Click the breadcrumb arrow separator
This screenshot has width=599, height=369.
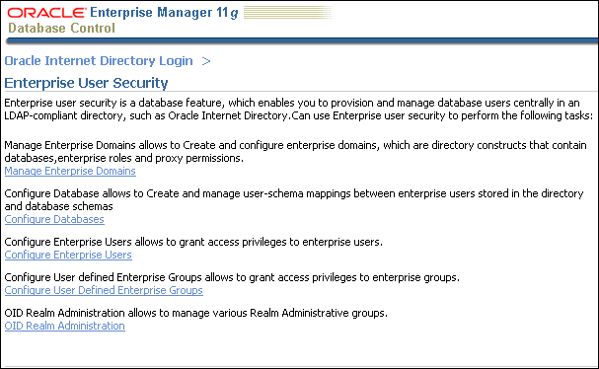coord(206,61)
